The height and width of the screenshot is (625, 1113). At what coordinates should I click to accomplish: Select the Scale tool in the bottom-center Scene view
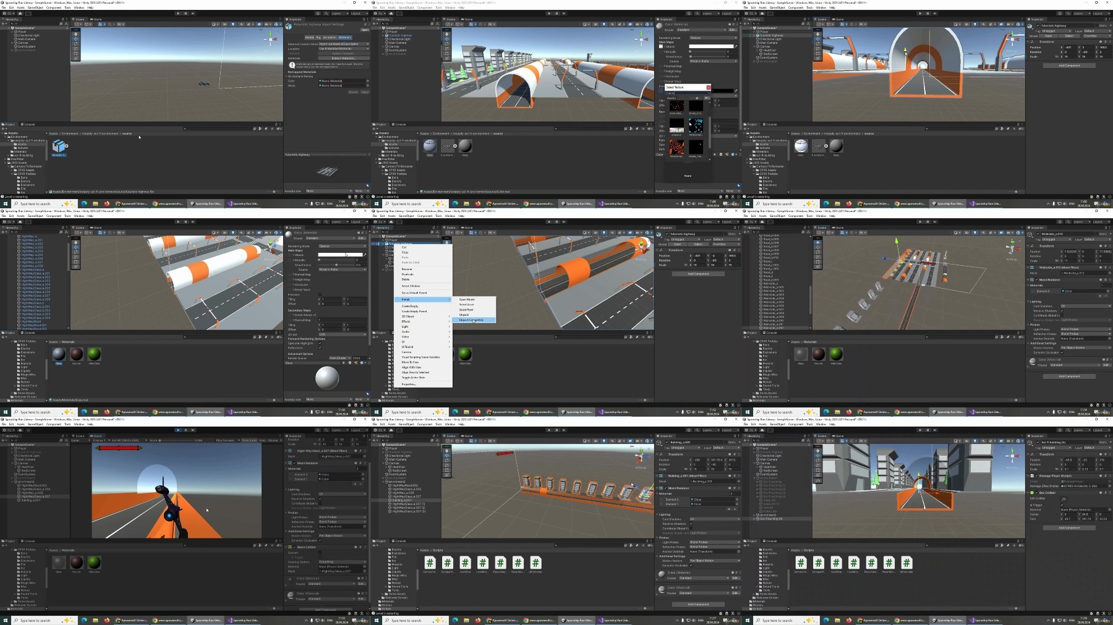tap(447, 465)
